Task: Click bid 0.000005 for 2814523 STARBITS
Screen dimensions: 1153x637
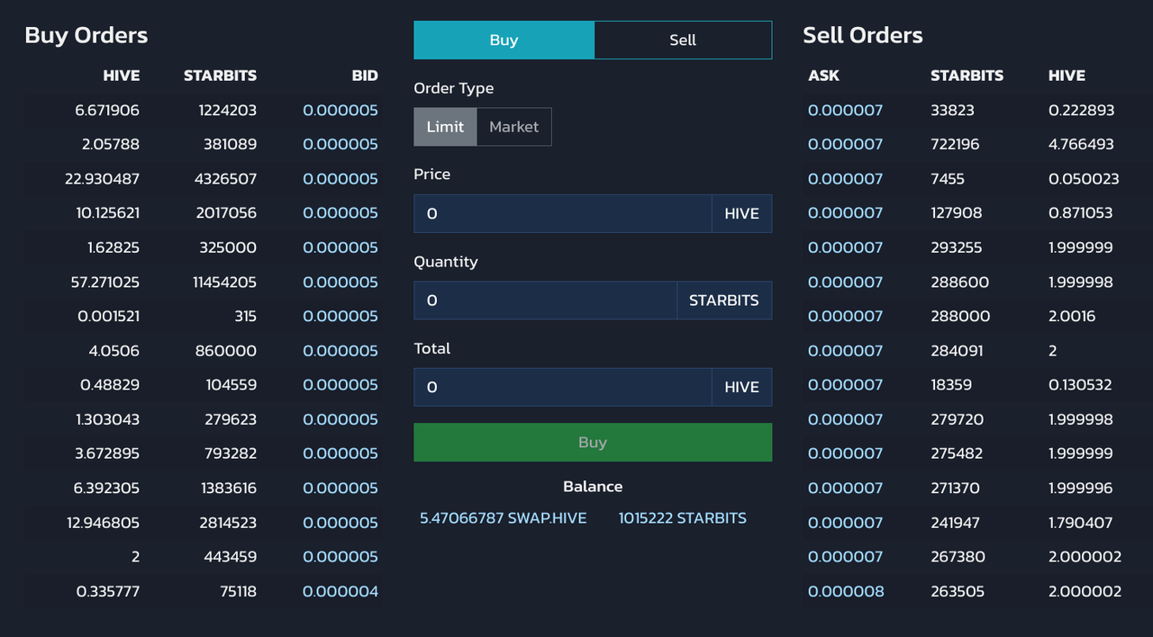Action: [340, 524]
